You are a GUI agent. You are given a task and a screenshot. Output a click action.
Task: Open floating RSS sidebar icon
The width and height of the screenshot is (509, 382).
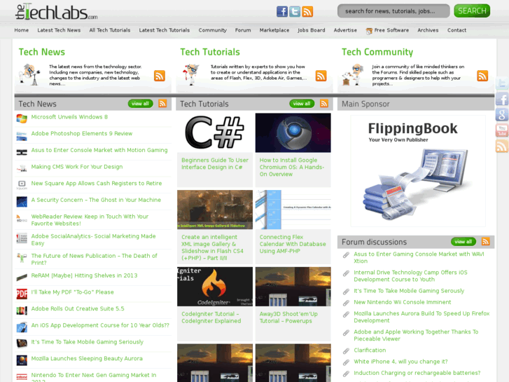502,146
